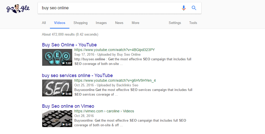Click snippet starting 'http://buyseo.online'

point(133,61)
